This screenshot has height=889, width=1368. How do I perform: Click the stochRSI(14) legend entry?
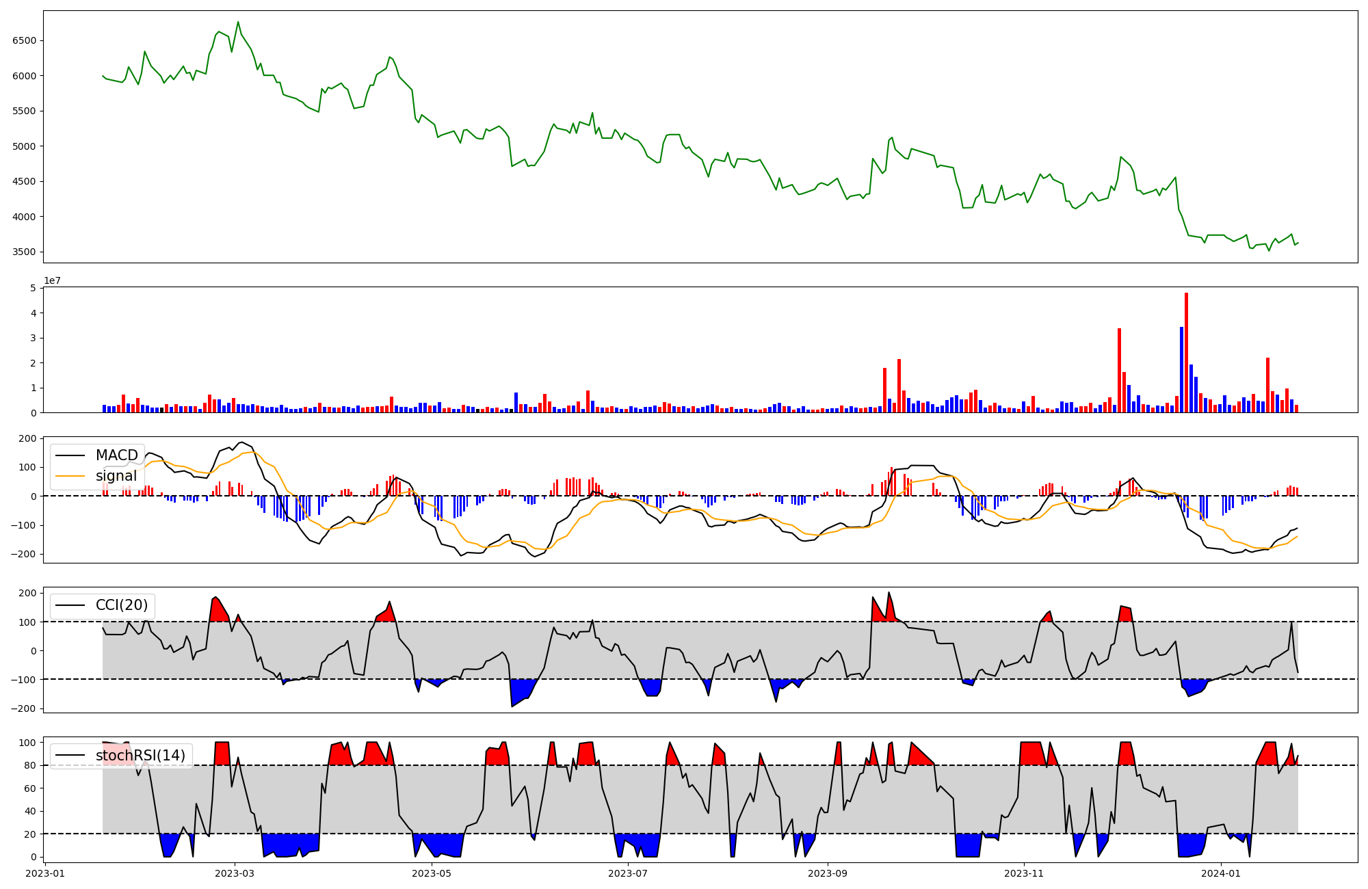[x=140, y=756]
